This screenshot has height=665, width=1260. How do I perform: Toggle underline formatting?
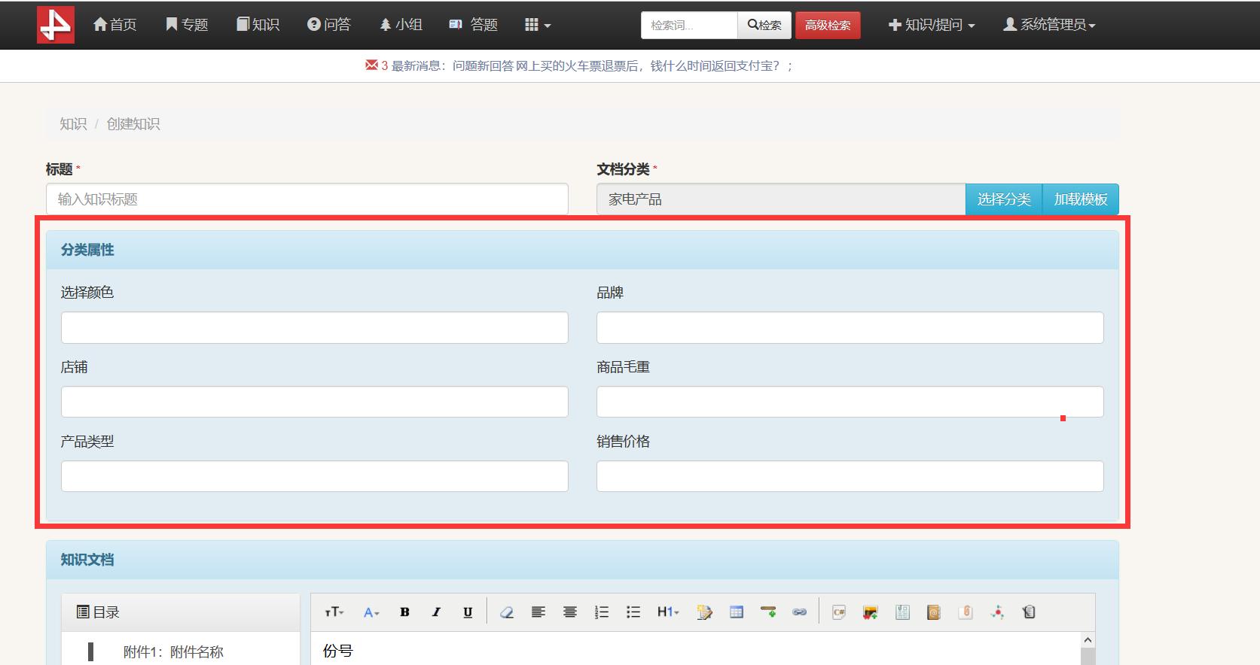(x=468, y=612)
